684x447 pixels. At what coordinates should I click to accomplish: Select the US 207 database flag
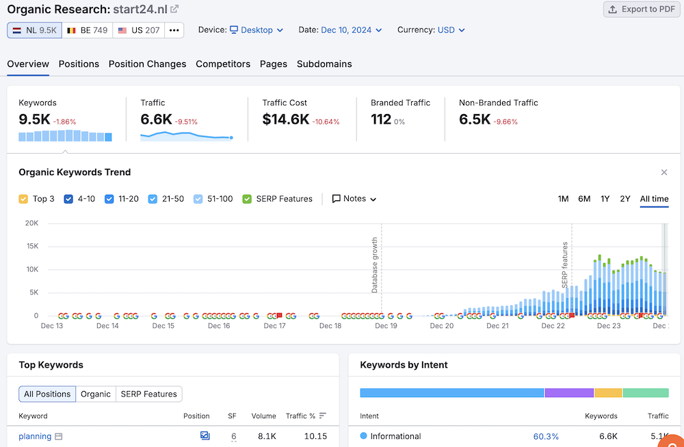click(x=139, y=30)
